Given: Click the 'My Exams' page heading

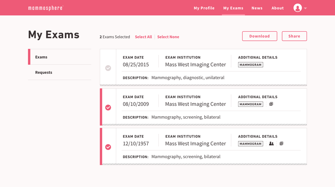Looking at the screenshot, I should (54, 35).
